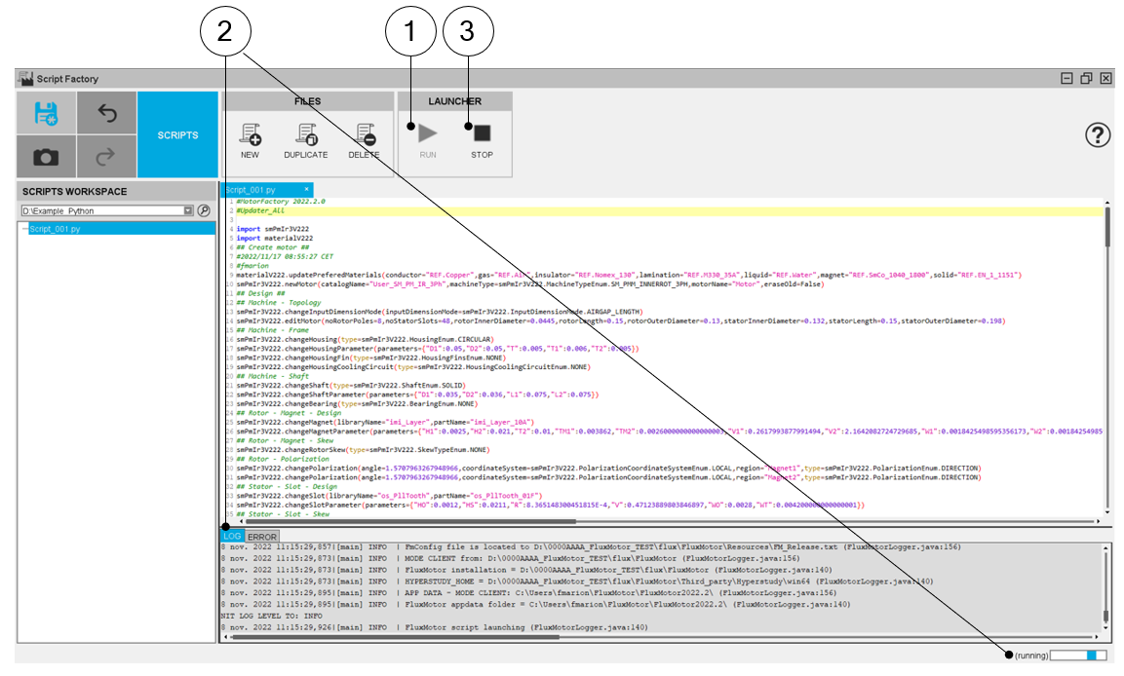The image size is (1124, 676).
Task: Create a new script with NEW
Action: 250,140
